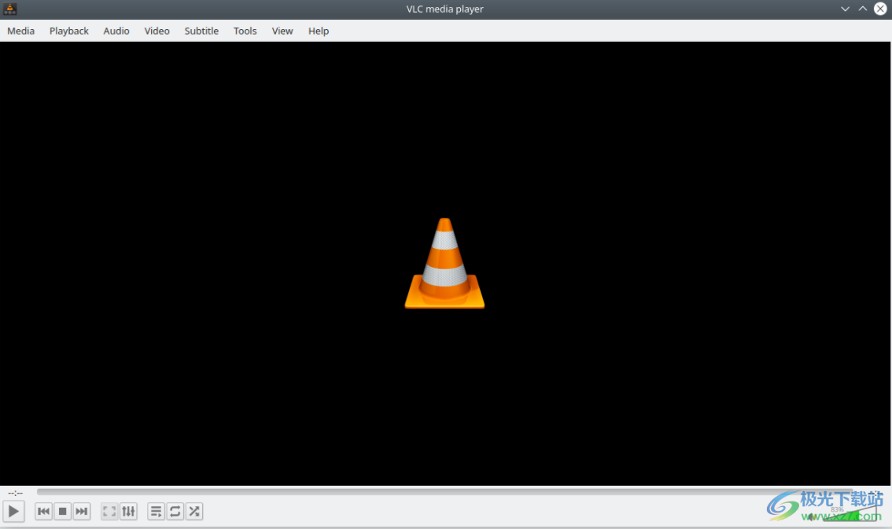Toggle random shuffle playback
Screen dimensions: 892x529
(194, 512)
